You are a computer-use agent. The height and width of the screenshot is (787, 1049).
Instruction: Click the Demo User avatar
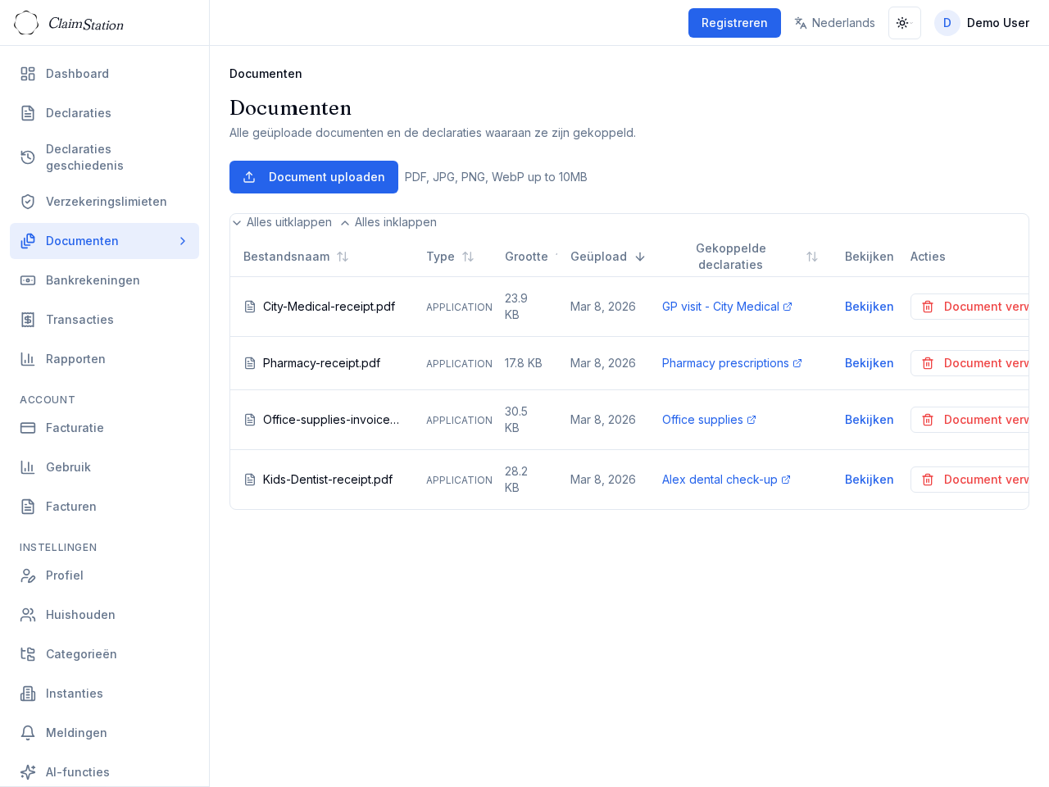point(947,23)
